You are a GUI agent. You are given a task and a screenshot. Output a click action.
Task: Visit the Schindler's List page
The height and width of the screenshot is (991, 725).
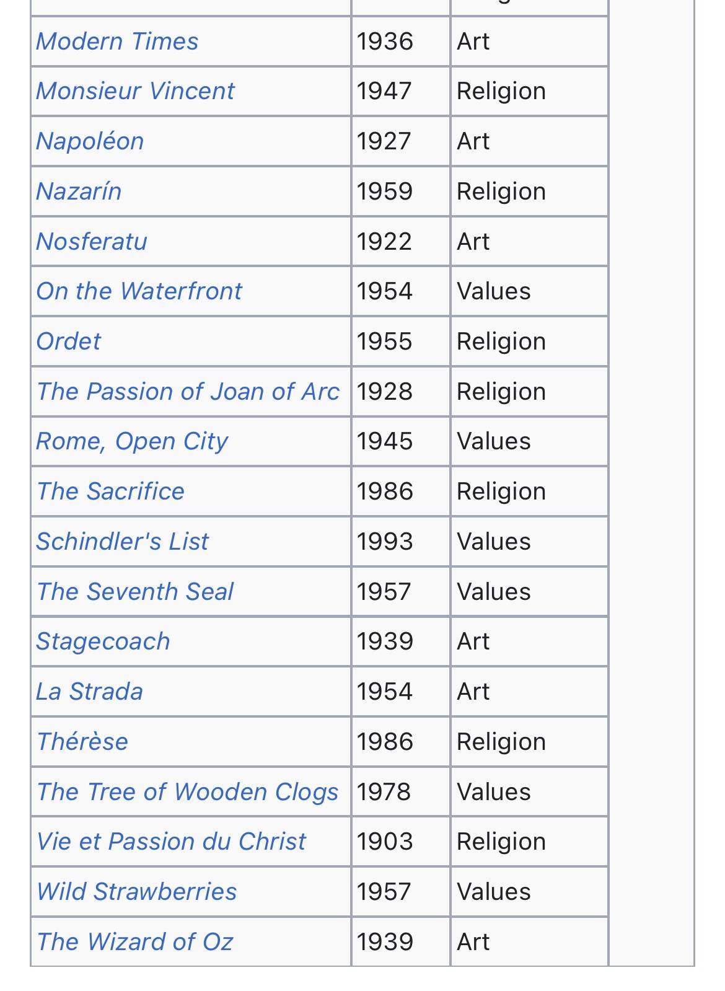122,542
